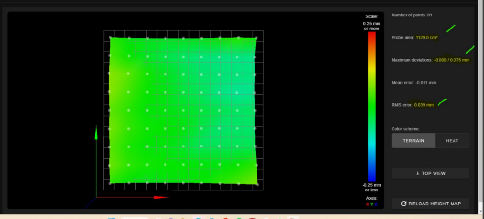Image resolution: width=484 pixels, height=219 pixels.
Task: Click the highlighted Probe area value
Action: tap(426, 38)
